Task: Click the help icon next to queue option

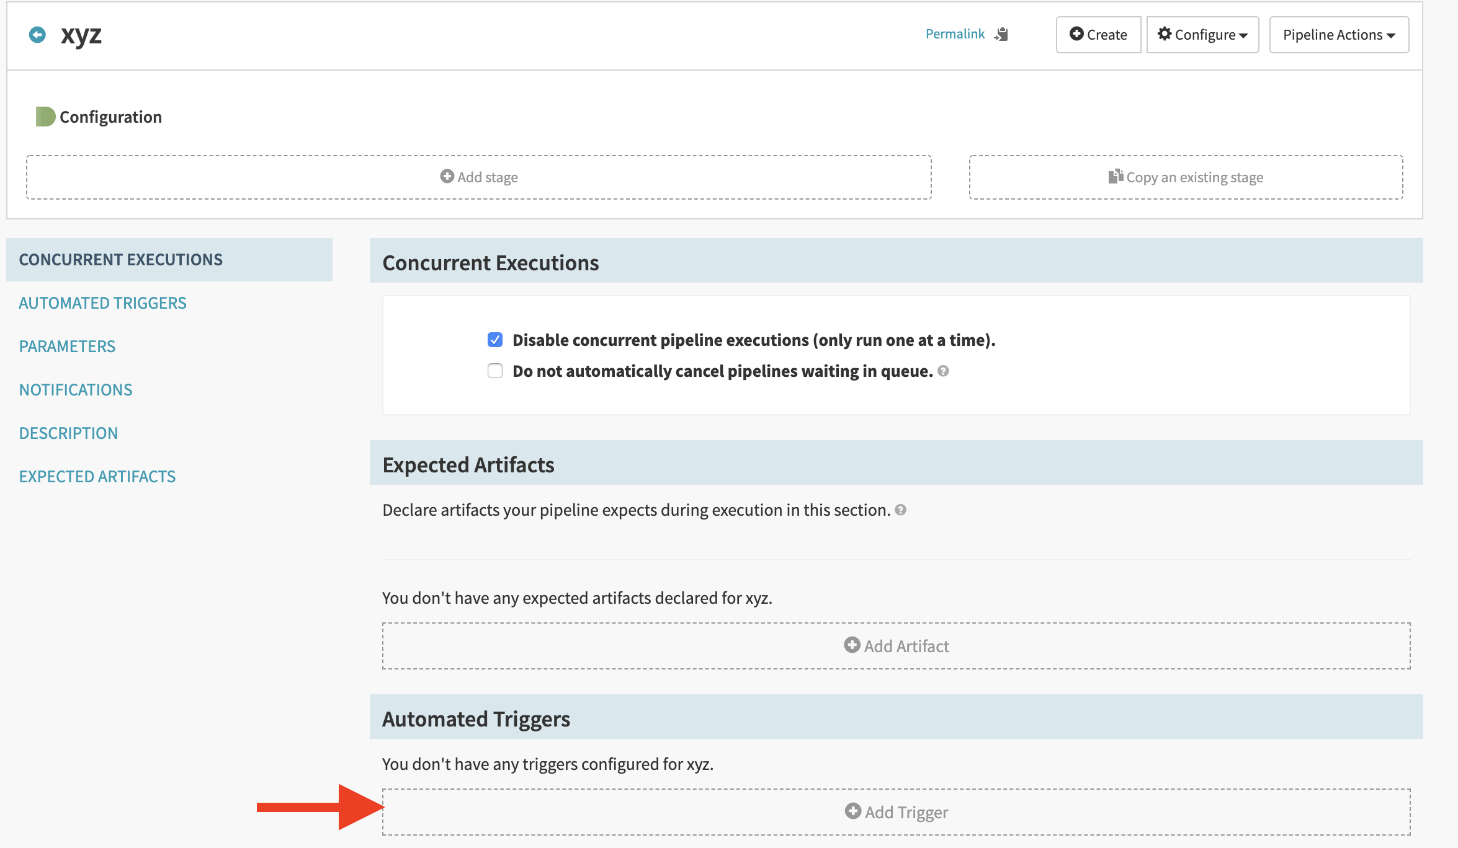Action: pos(943,371)
